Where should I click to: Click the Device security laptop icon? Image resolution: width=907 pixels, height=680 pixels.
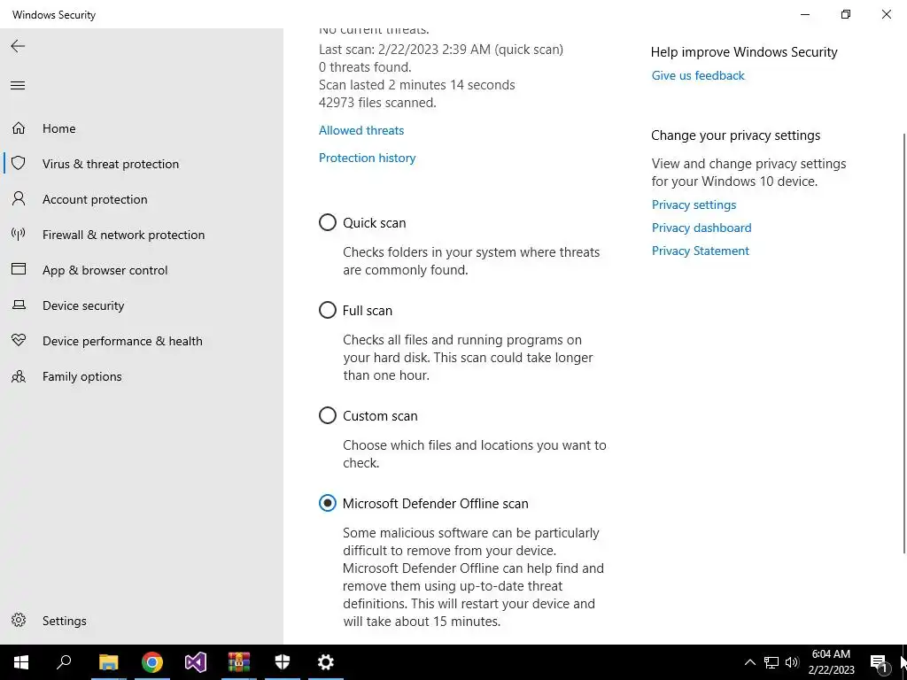tap(19, 305)
